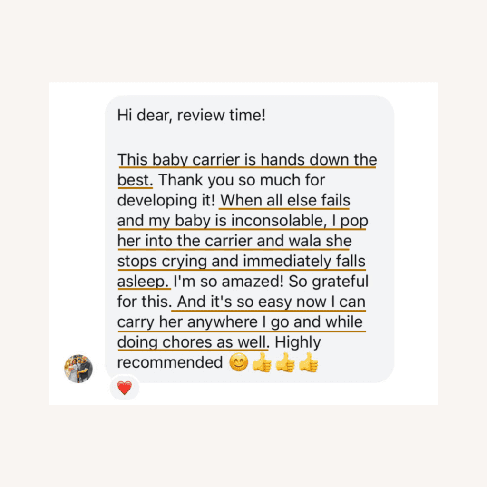Click 'I'm so amazed!' text

tap(229, 282)
